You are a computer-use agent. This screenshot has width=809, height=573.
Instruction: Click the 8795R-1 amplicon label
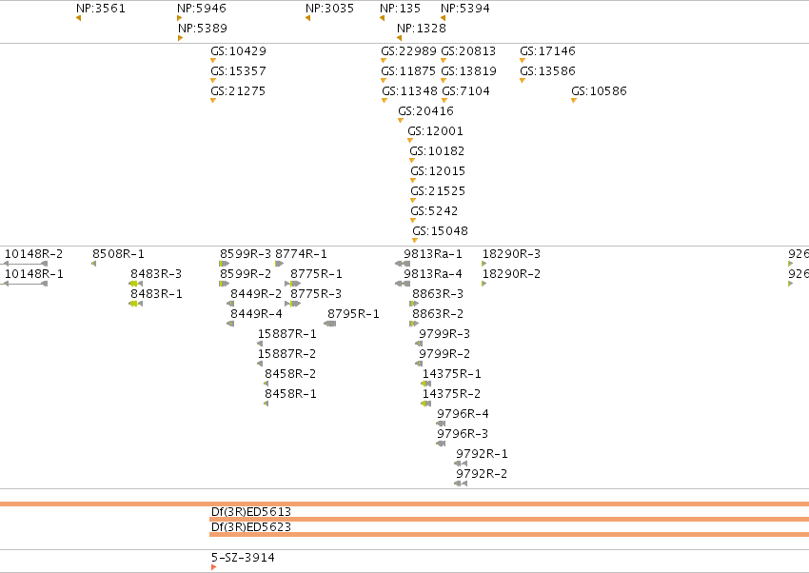click(353, 315)
